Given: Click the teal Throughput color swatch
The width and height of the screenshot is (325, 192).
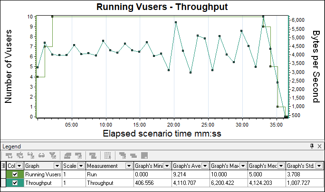Looking at the screenshot, I should [9, 183].
